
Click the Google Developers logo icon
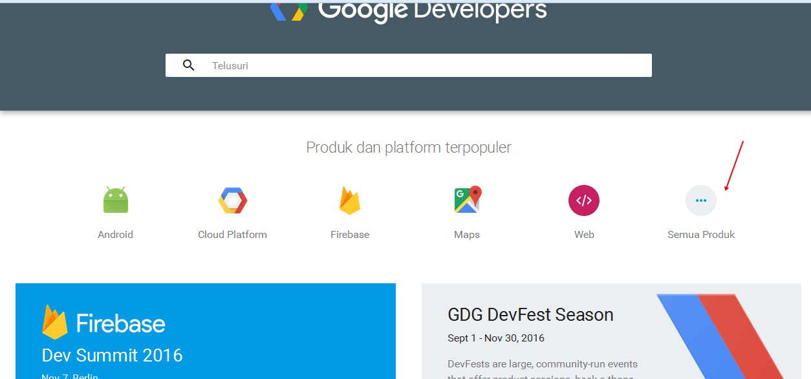288,10
